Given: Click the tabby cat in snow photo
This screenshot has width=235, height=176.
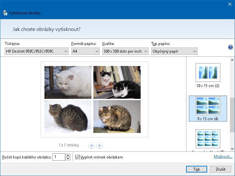Looking at the screenshot, I should coord(68,117).
